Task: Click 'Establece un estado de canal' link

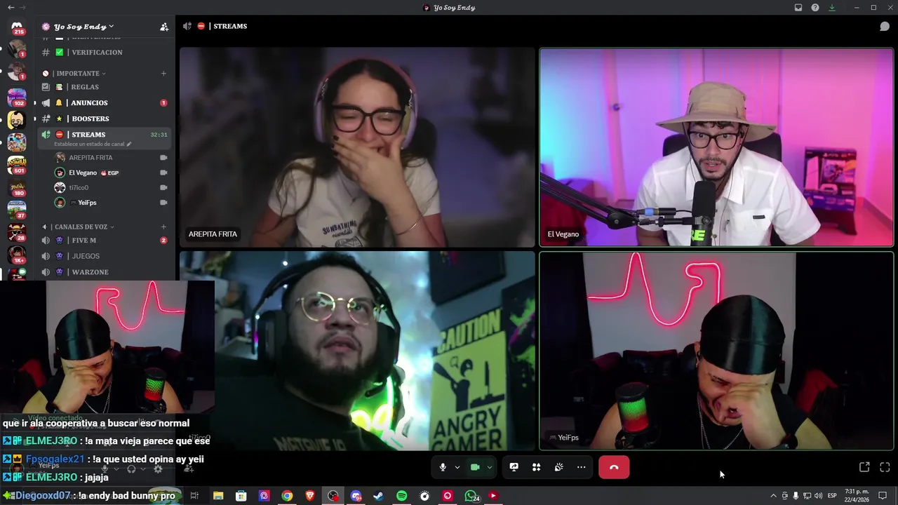Action: click(x=93, y=144)
